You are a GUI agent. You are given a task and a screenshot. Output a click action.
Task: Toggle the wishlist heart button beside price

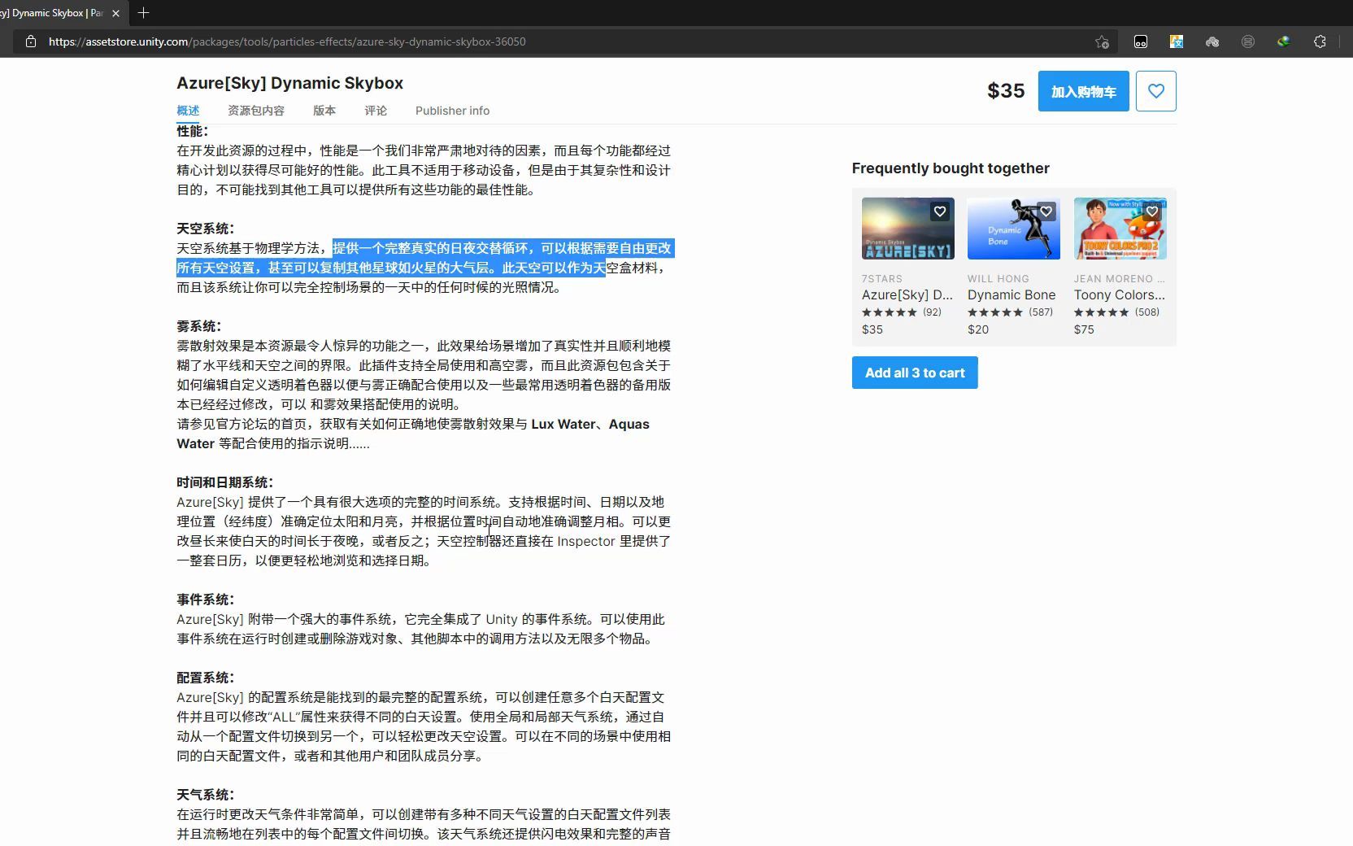tap(1156, 91)
